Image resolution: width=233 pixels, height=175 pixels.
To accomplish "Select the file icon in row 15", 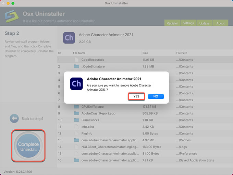I will tap(76, 153).
